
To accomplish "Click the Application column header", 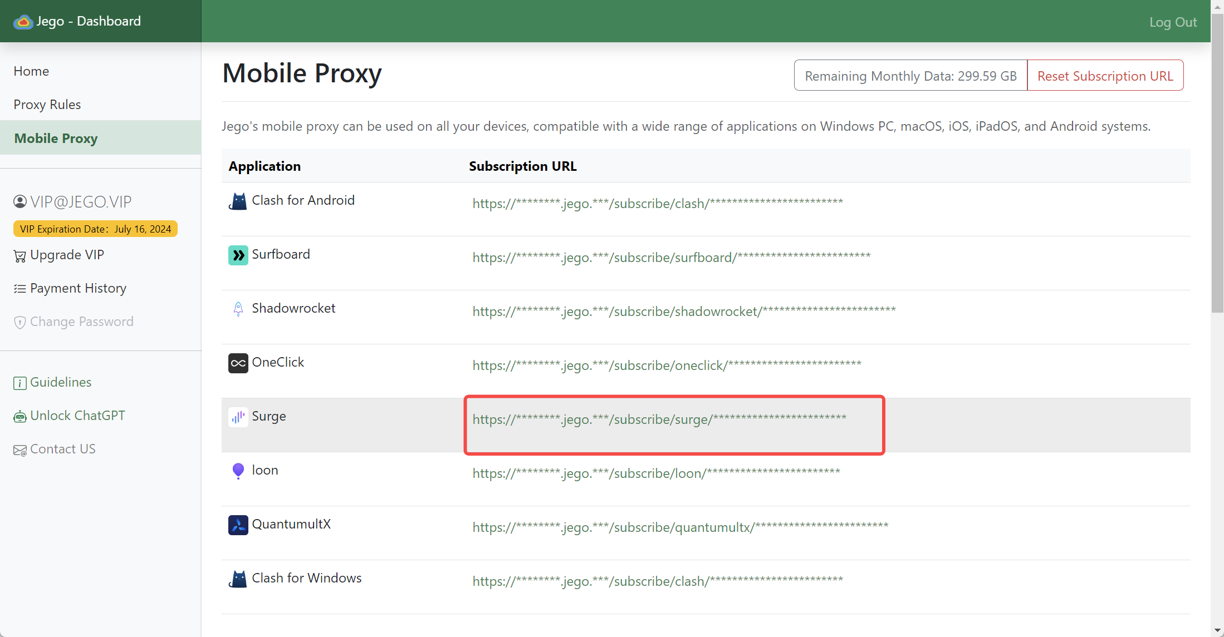I will coord(265,166).
